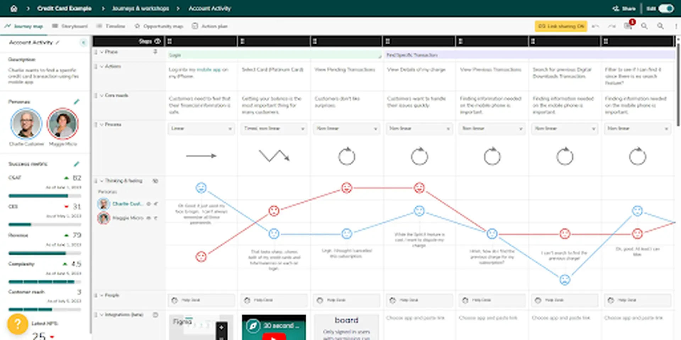Open Journeys & workshops breadcrumb link
Screen dimensions: 681x340
tap(140, 8)
